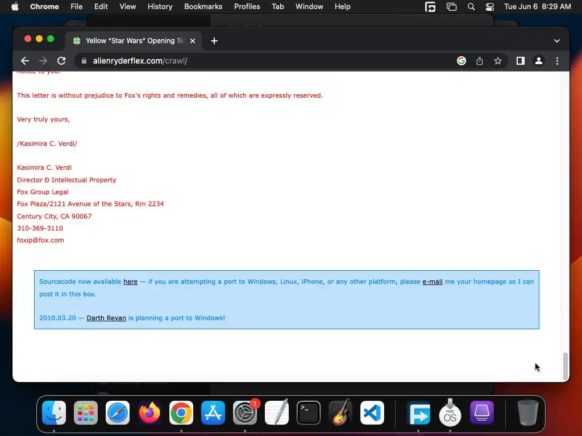The image size is (582, 436).
Task: Open the Tab menu
Action: (277, 7)
